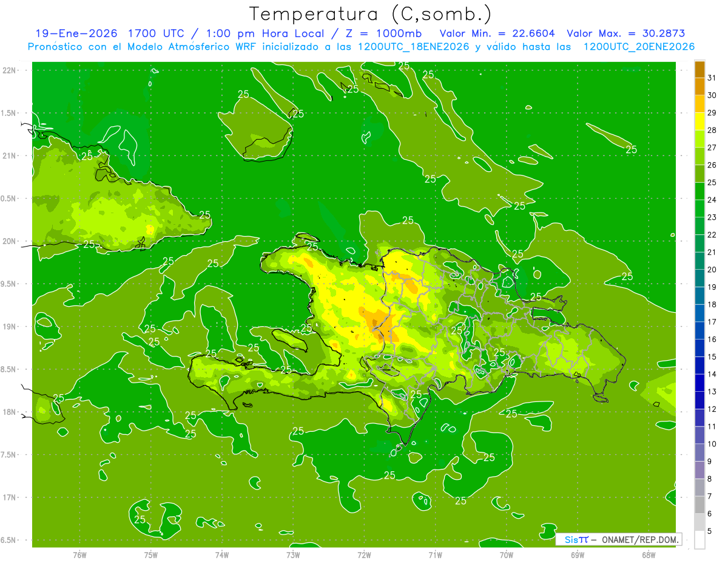Click the "30" legend label
The height and width of the screenshot is (563, 728).
pos(712,95)
